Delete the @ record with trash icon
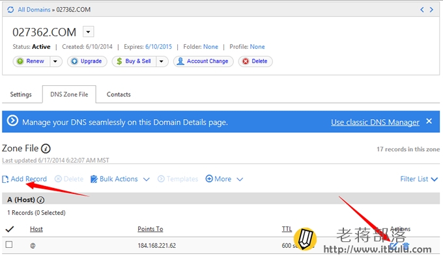 click(x=406, y=247)
